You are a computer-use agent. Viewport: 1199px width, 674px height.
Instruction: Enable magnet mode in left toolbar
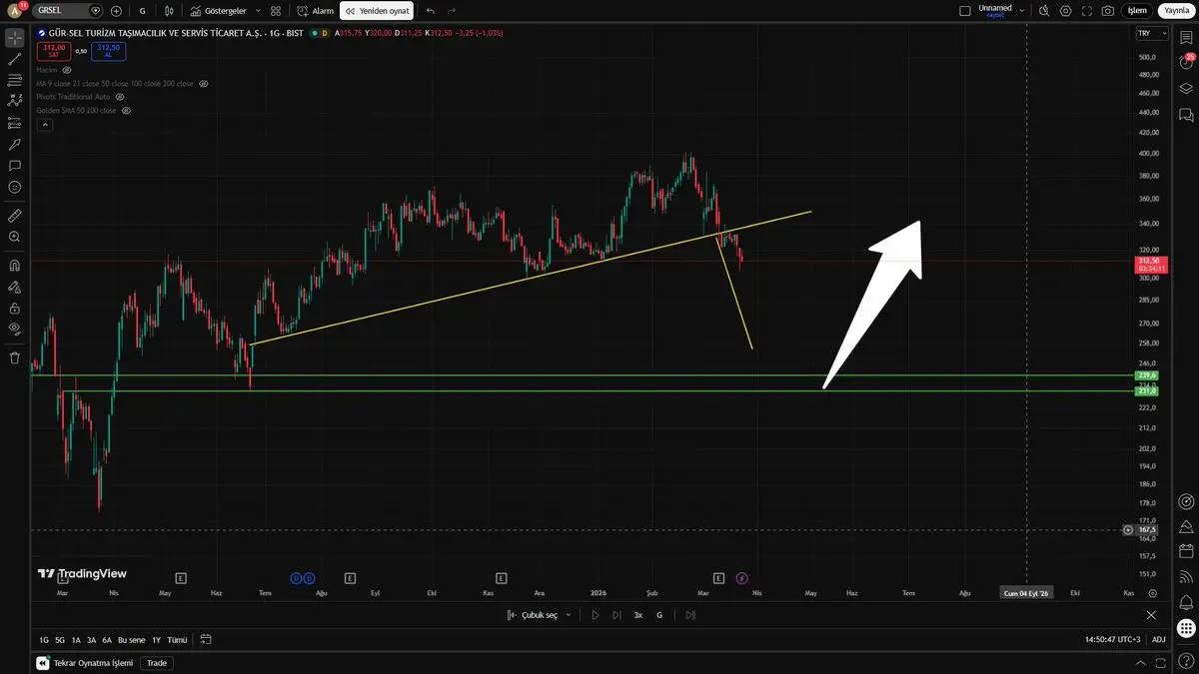tap(14, 266)
